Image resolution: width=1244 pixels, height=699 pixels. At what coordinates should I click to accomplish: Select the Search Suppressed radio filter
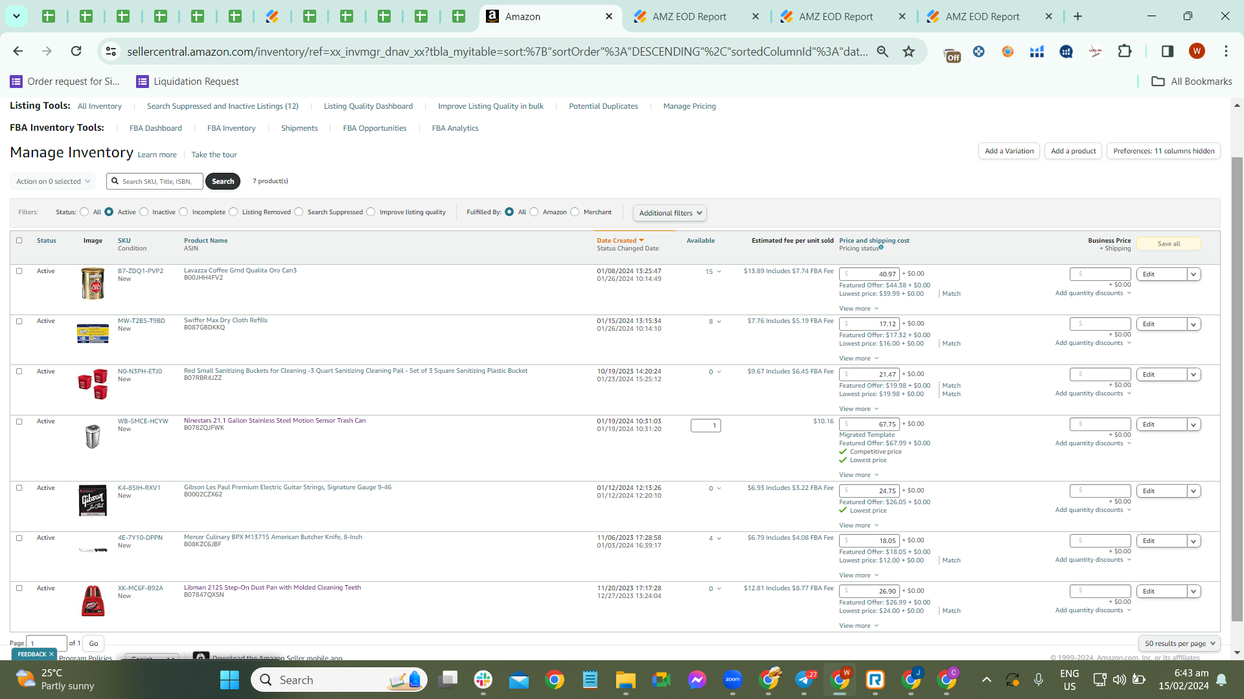point(299,212)
